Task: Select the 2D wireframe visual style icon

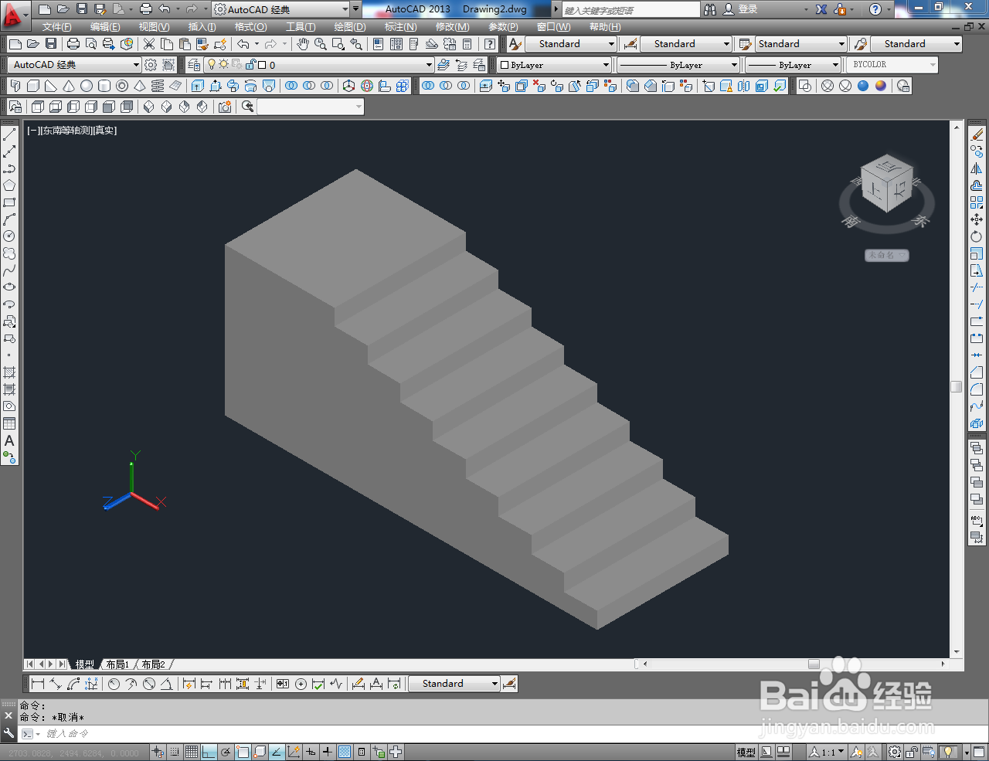Action: tap(804, 86)
